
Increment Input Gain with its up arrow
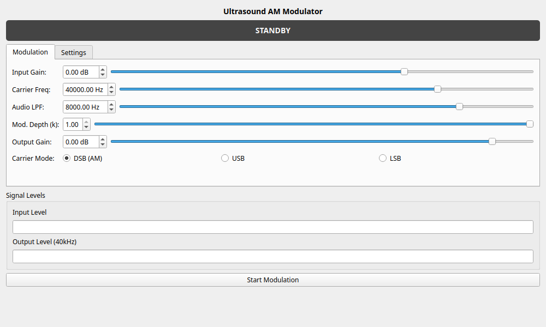pyautogui.click(x=103, y=69)
